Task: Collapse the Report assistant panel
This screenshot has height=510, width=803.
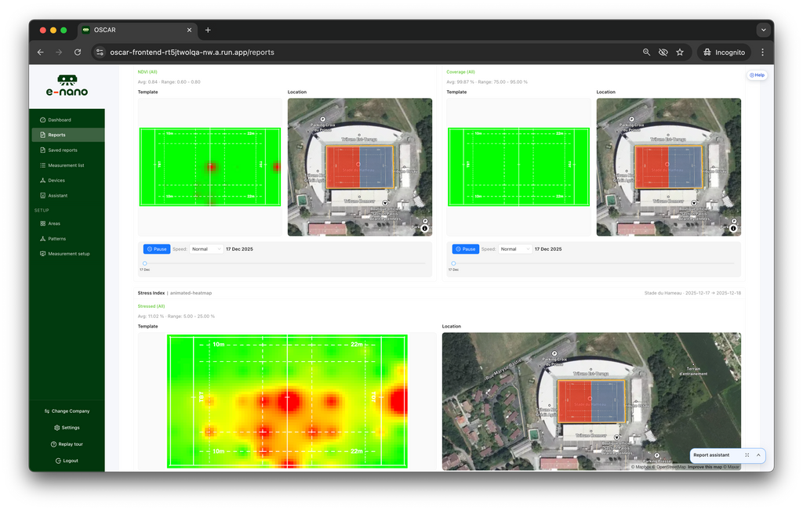Action: pyautogui.click(x=758, y=455)
